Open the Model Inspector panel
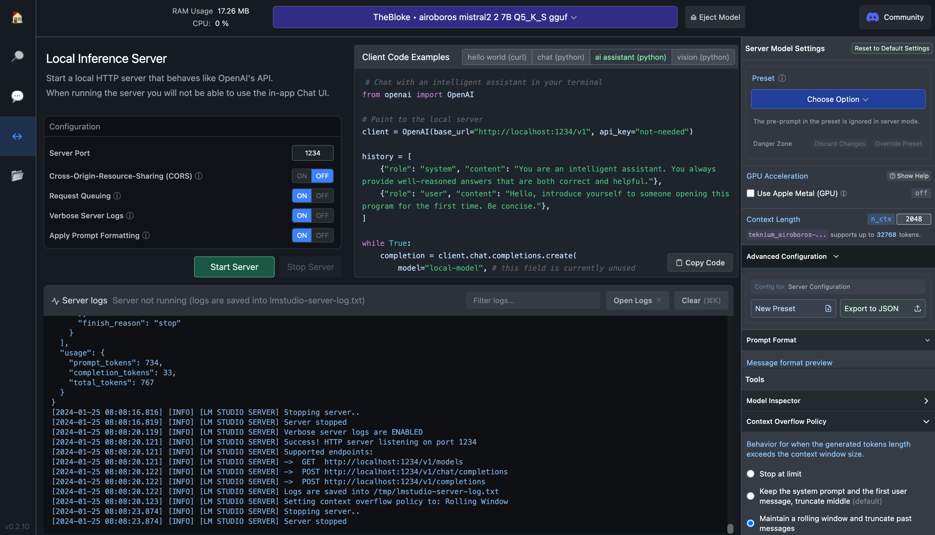 point(838,401)
